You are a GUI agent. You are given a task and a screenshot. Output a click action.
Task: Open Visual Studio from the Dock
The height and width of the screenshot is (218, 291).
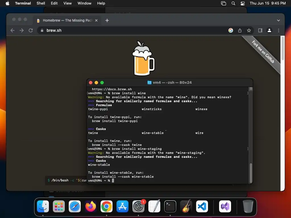point(225,206)
